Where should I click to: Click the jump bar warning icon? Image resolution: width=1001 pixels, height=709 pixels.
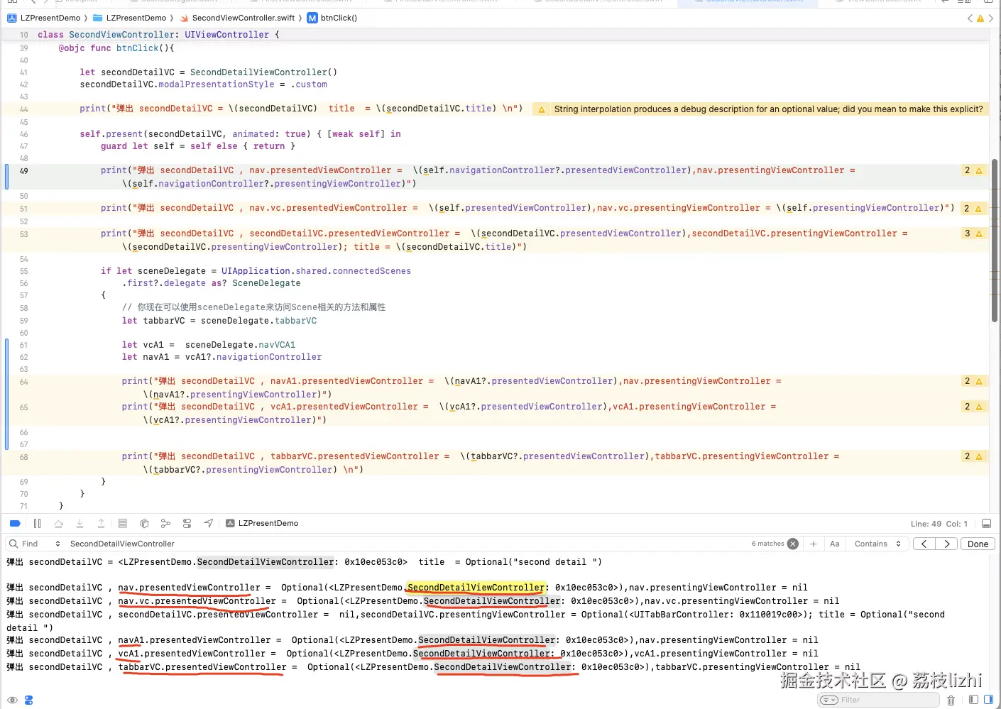pos(980,18)
